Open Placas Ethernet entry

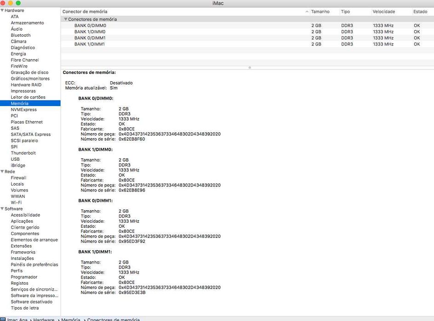coord(27,122)
